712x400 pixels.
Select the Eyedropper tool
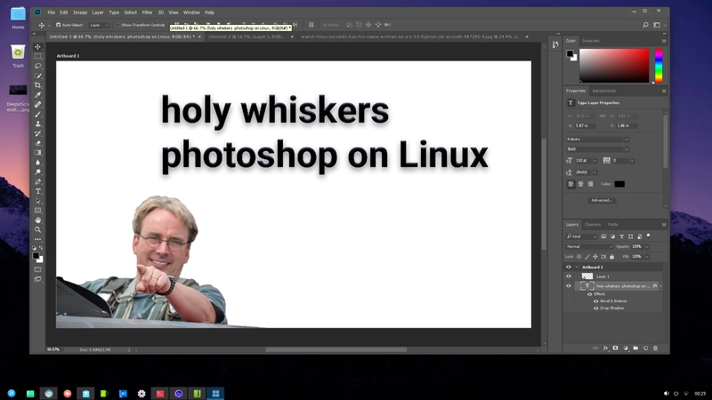pyautogui.click(x=38, y=95)
